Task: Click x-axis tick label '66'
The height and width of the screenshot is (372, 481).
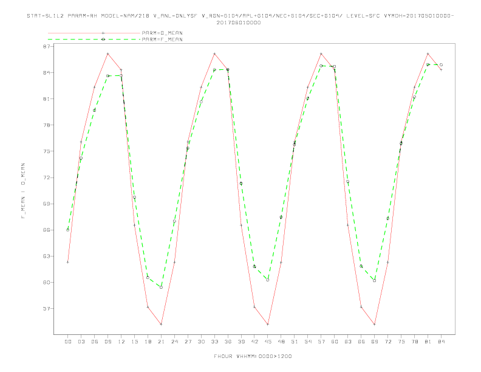Action: click(361, 342)
